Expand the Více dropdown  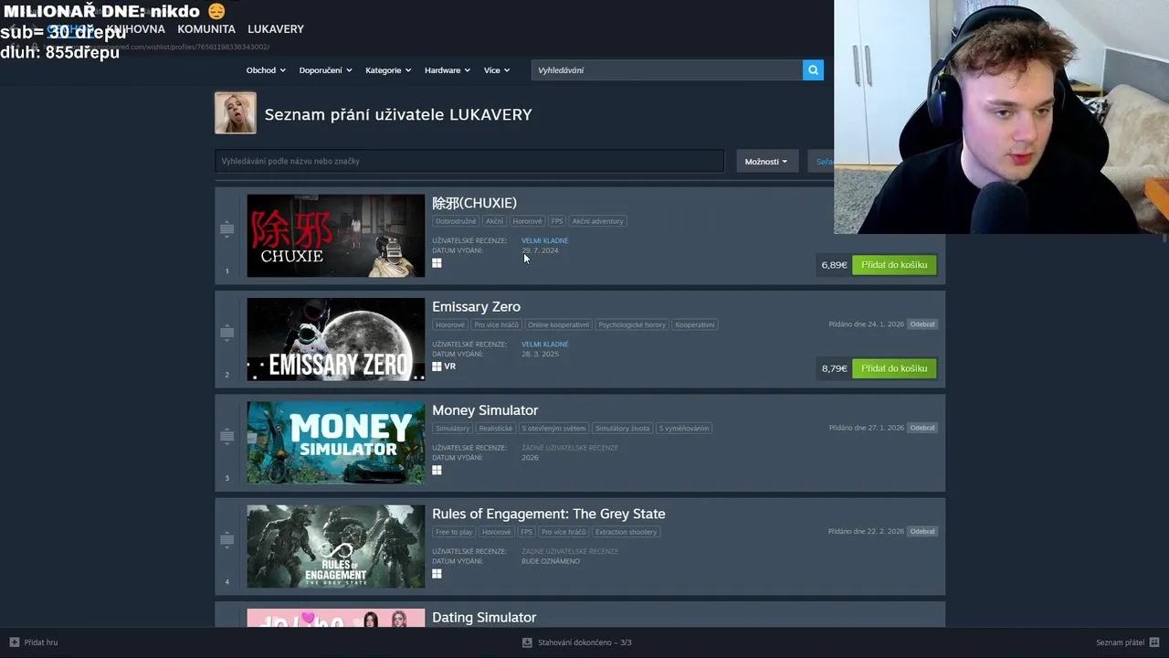497,70
